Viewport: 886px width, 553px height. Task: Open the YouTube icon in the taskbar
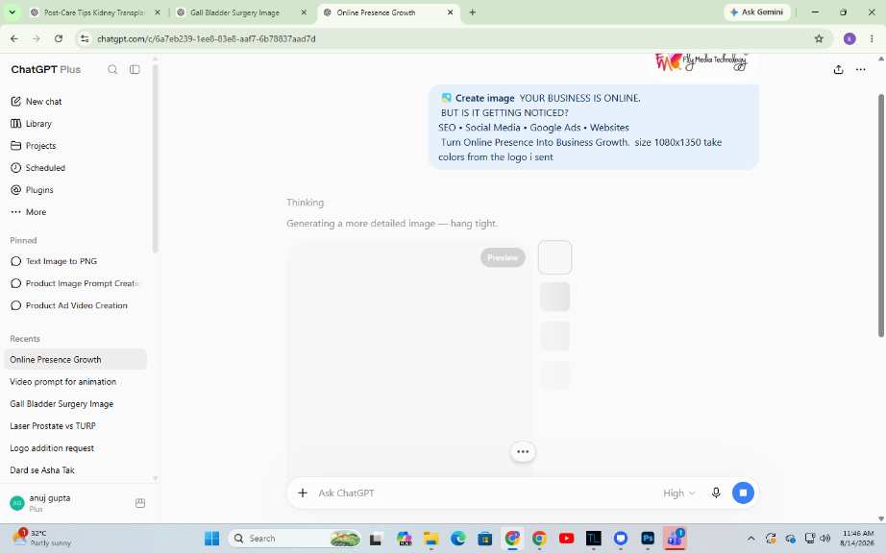click(x=567, y=539)
